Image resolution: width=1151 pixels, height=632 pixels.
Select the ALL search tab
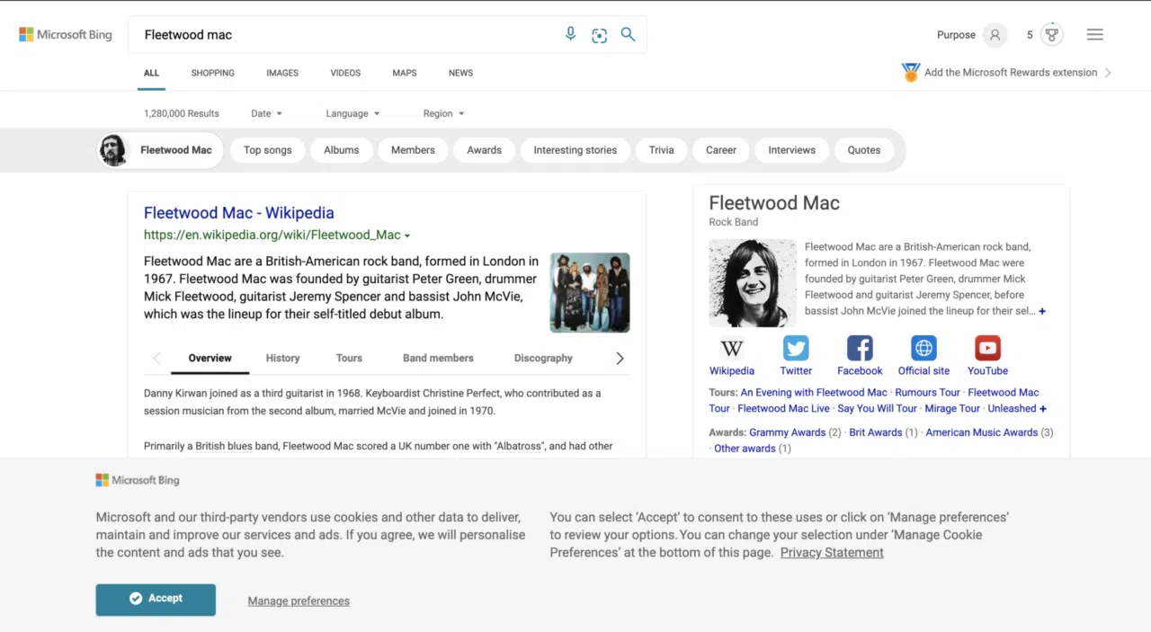point(151,73)
